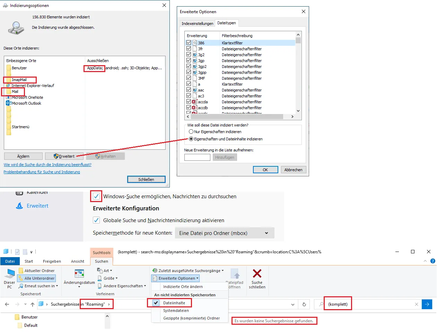
Task: Click the accda Access file icon
Action: [195, 102]
